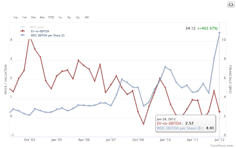Click the right axis label 10
The height and width of the screenshot is (148, 236).
(224, 40)
